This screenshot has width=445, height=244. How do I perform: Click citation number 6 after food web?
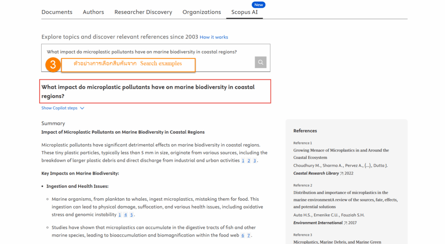[243, 236]
